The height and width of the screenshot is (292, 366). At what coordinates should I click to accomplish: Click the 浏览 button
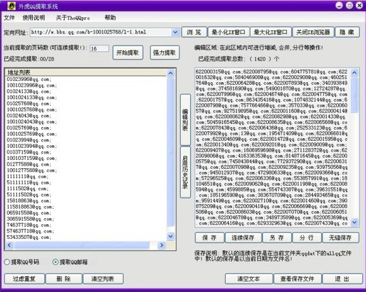[x=194, y=32]
